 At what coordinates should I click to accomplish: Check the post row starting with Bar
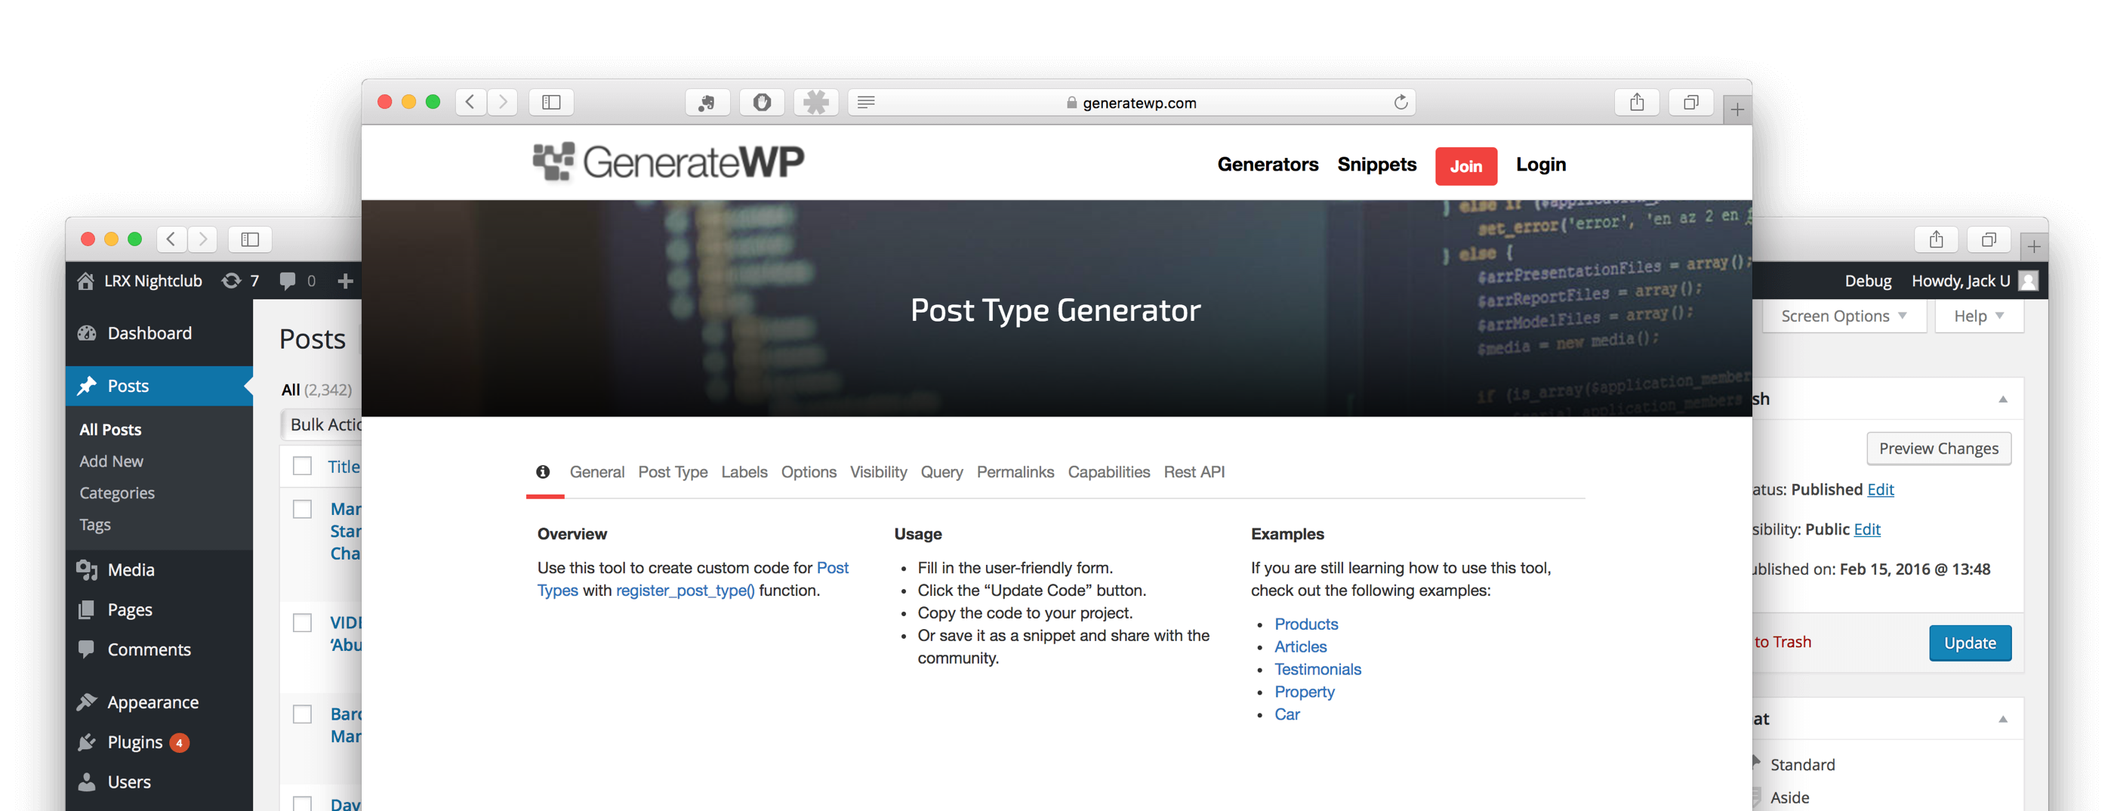pyautogui.click(x=303, y=714)
